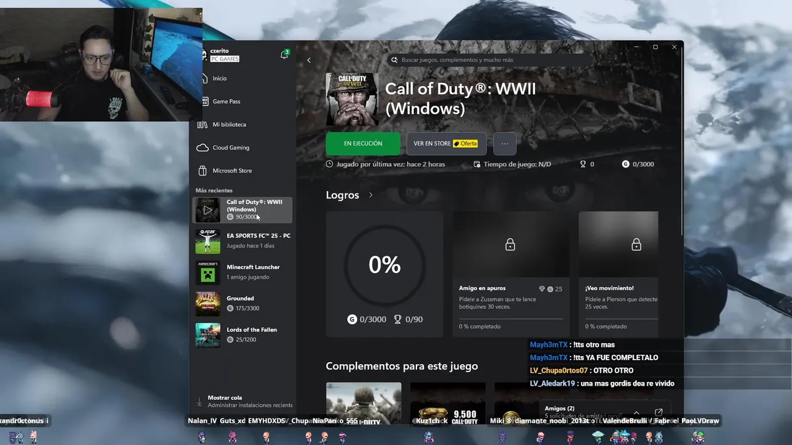Click the green EN EJECUCIÓN button
Viewport: 792px width, 445px height.
coord(363,143)
